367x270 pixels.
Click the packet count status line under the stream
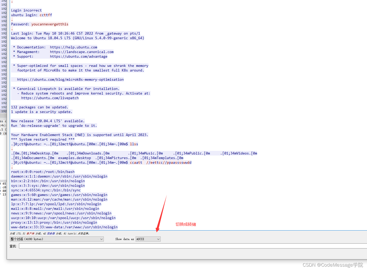point(49,233)
